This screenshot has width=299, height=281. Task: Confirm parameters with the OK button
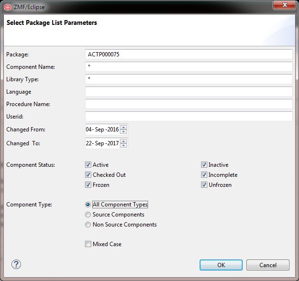click(221, 265)
